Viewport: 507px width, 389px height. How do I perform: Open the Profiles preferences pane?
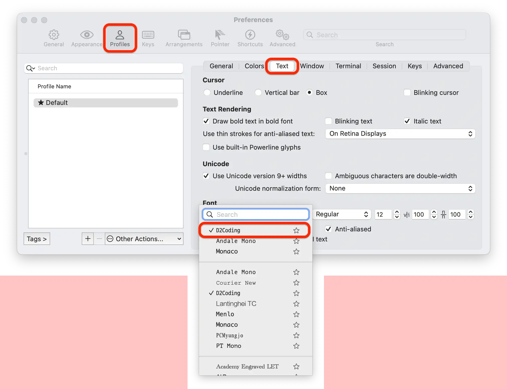click(120, 38)
